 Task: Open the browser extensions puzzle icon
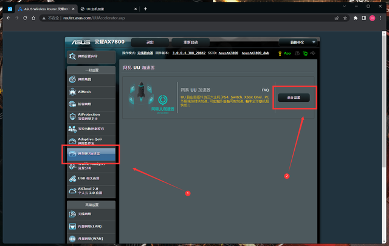(355, 18)
